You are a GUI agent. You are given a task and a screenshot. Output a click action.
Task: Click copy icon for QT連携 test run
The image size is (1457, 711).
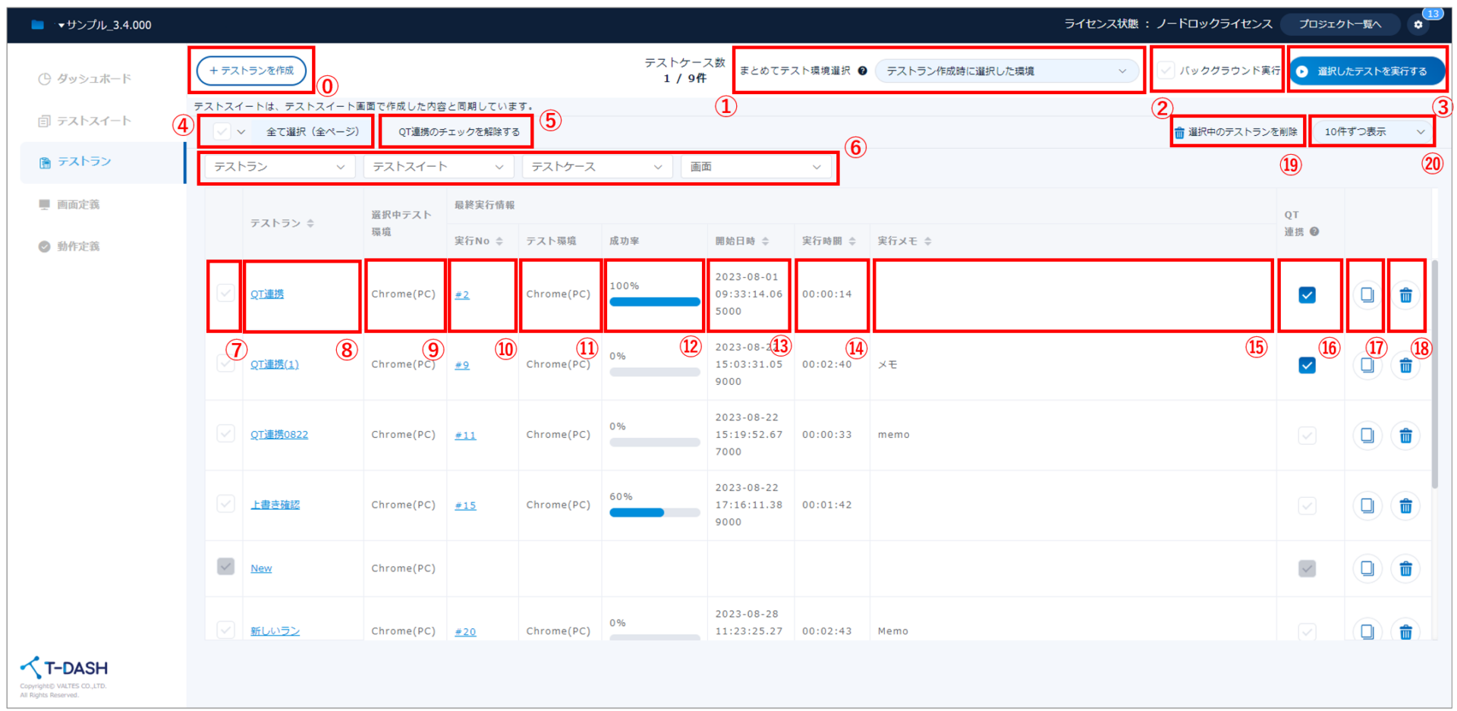click(1367, 295)
